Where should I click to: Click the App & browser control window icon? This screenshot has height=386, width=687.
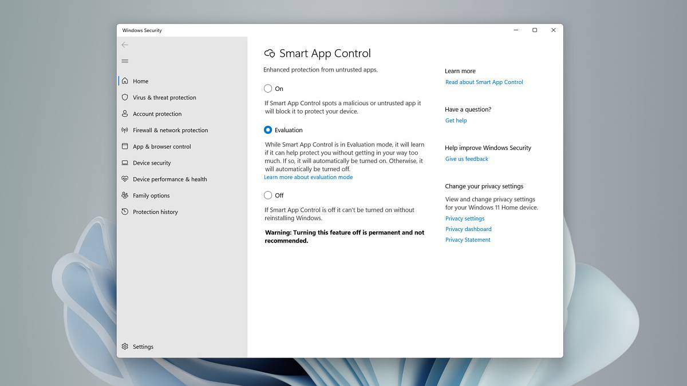125,146
